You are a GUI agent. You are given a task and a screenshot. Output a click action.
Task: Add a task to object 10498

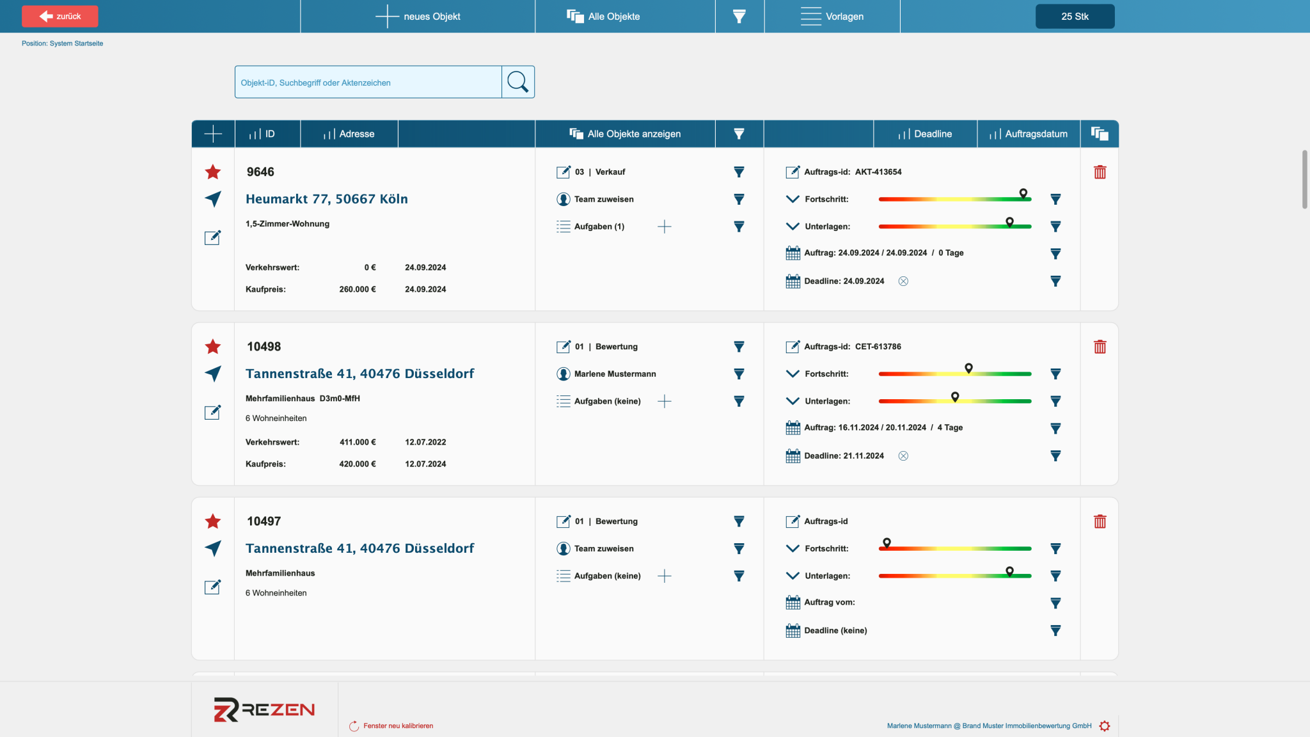click(665, 401)
